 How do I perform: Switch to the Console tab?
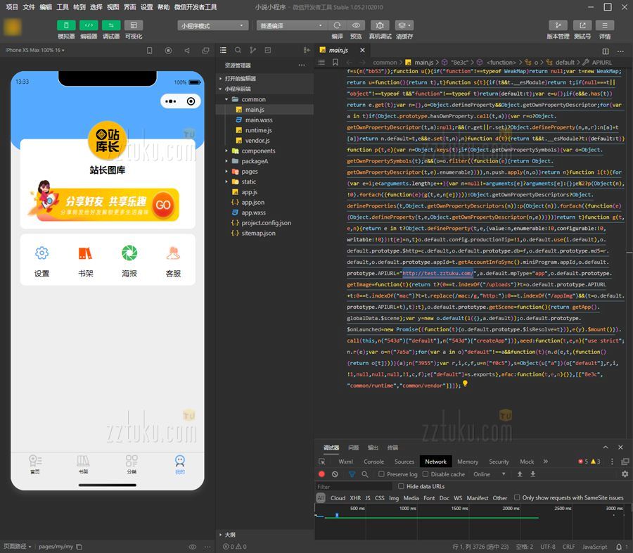pyautogui.click(x=373, y=462)
